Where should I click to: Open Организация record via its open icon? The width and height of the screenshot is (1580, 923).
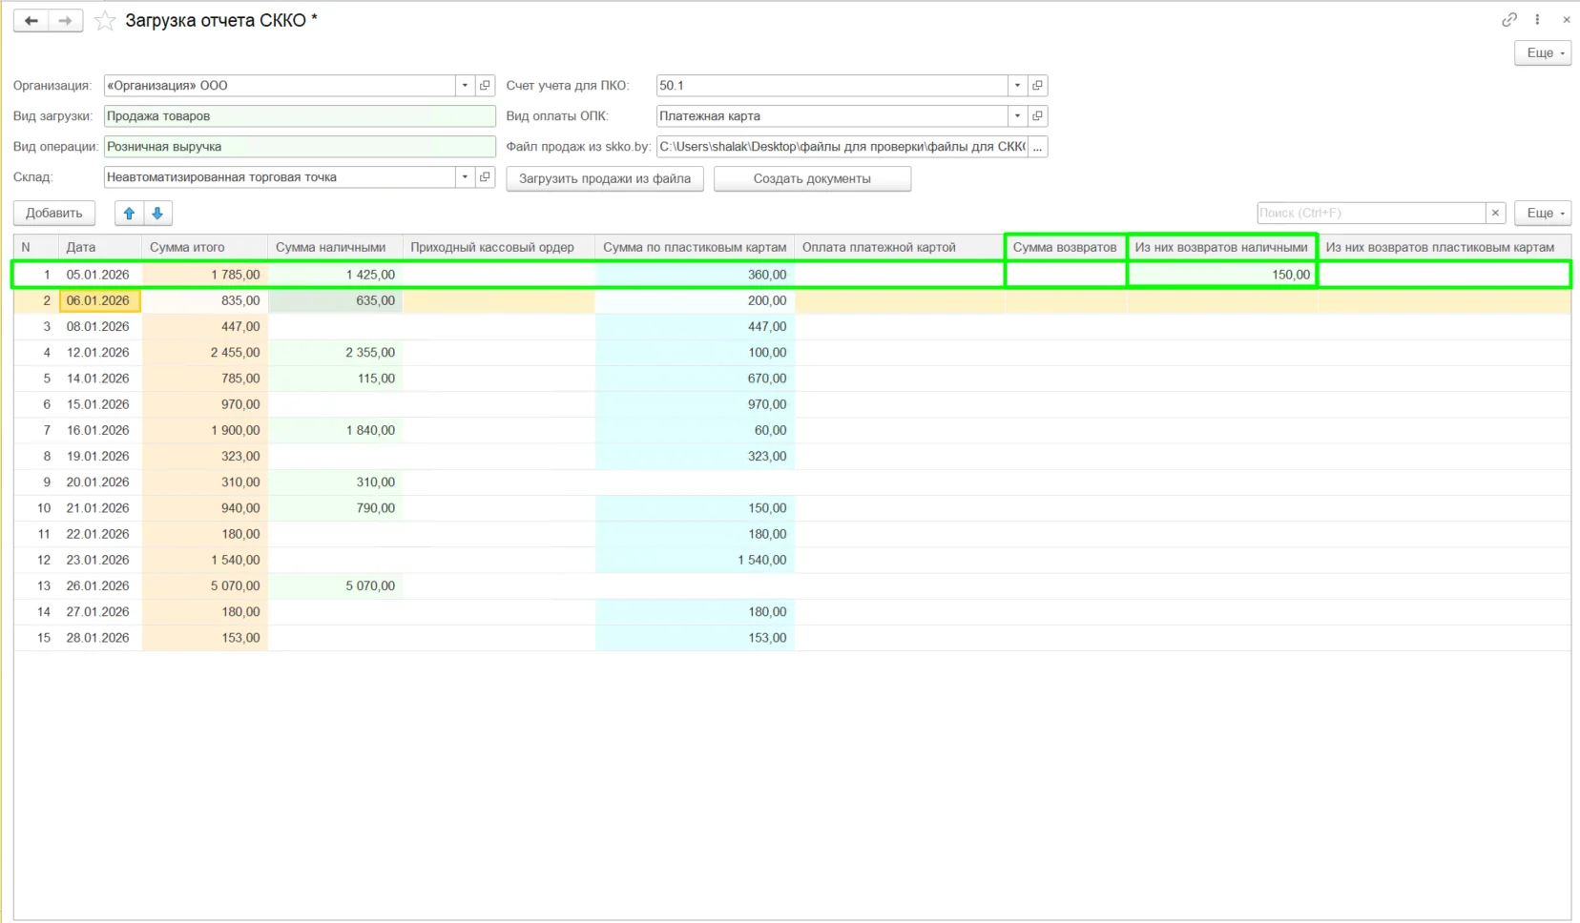coord(485,86)
